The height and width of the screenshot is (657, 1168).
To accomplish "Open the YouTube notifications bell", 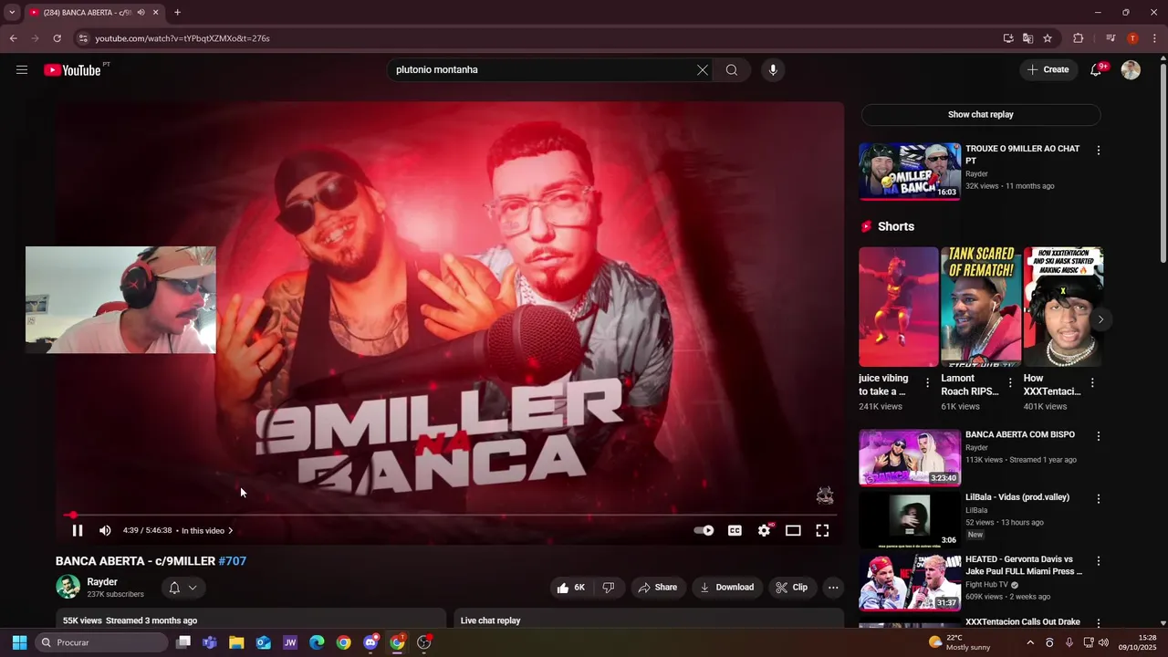I will point(1097,70).
